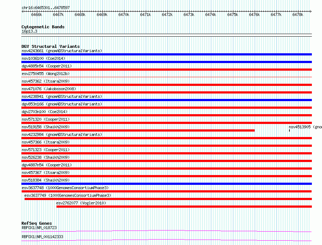
Task: Select the blue bar under nsv4243661
Action: coord(166,54)
